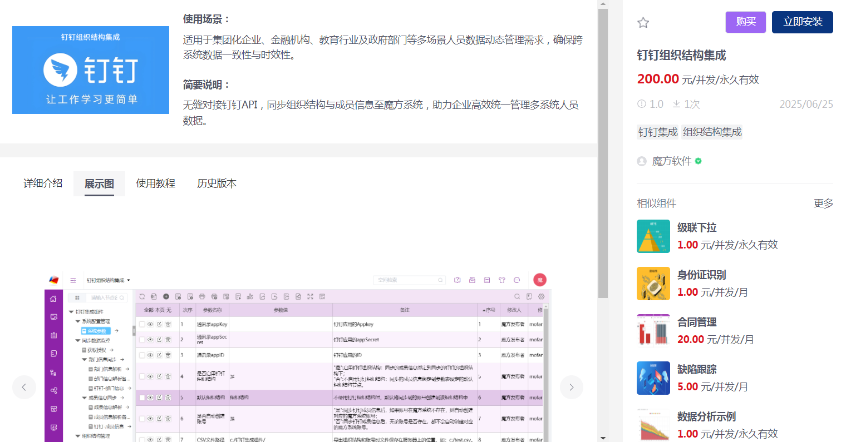Click the 使用场景： heading
Viewport: 841px width, 442px height.
tap(206, 19)
